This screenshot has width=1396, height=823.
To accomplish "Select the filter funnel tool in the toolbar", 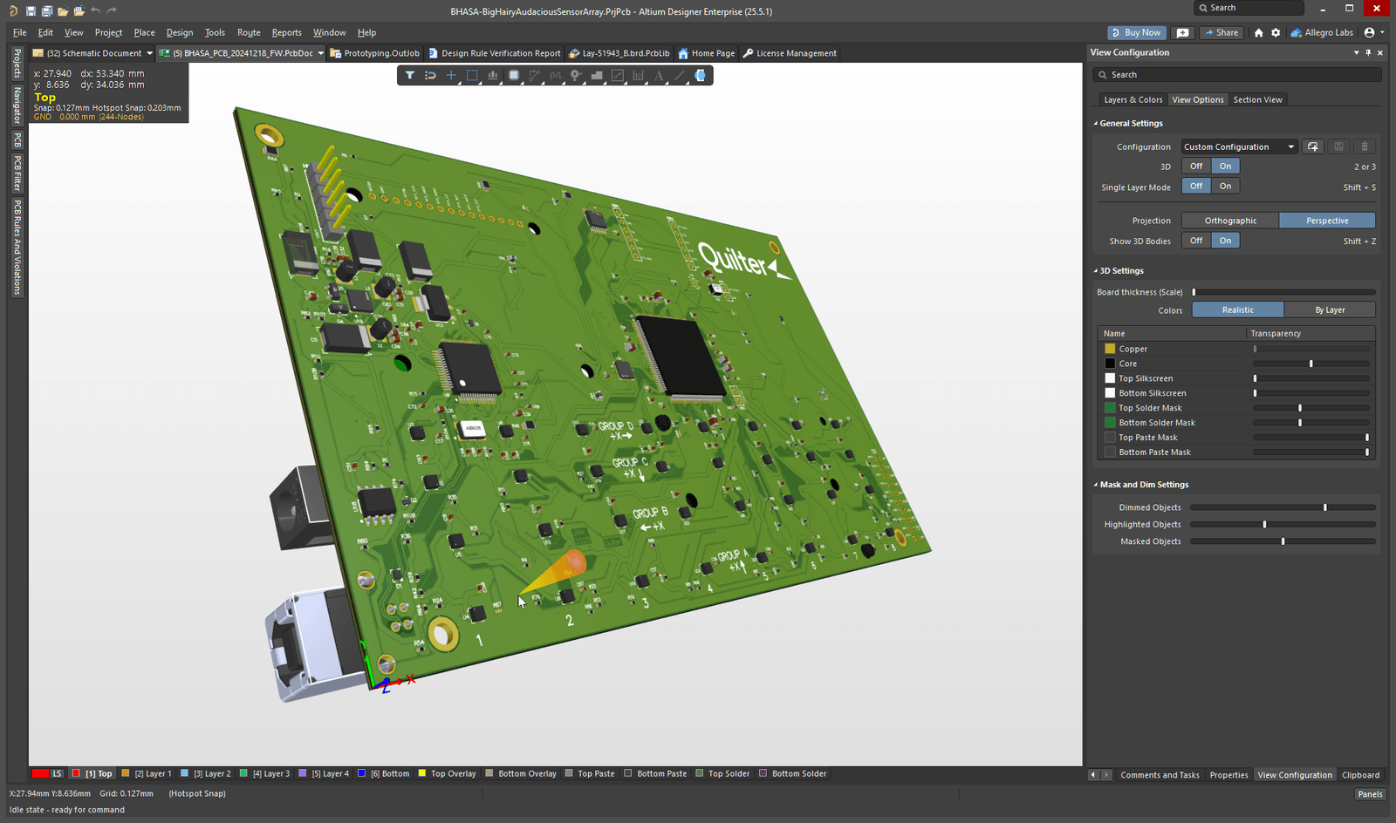I will (x=410, y=76).
